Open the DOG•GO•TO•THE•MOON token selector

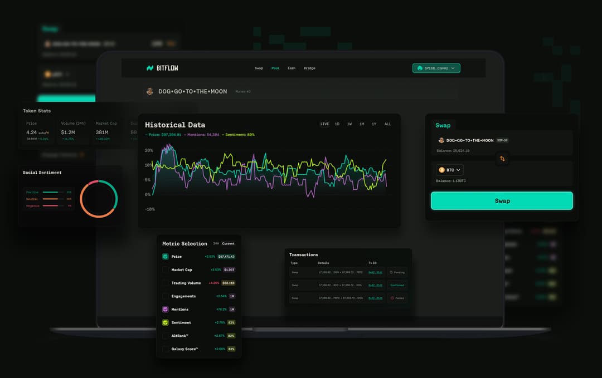tap(474, 141)
